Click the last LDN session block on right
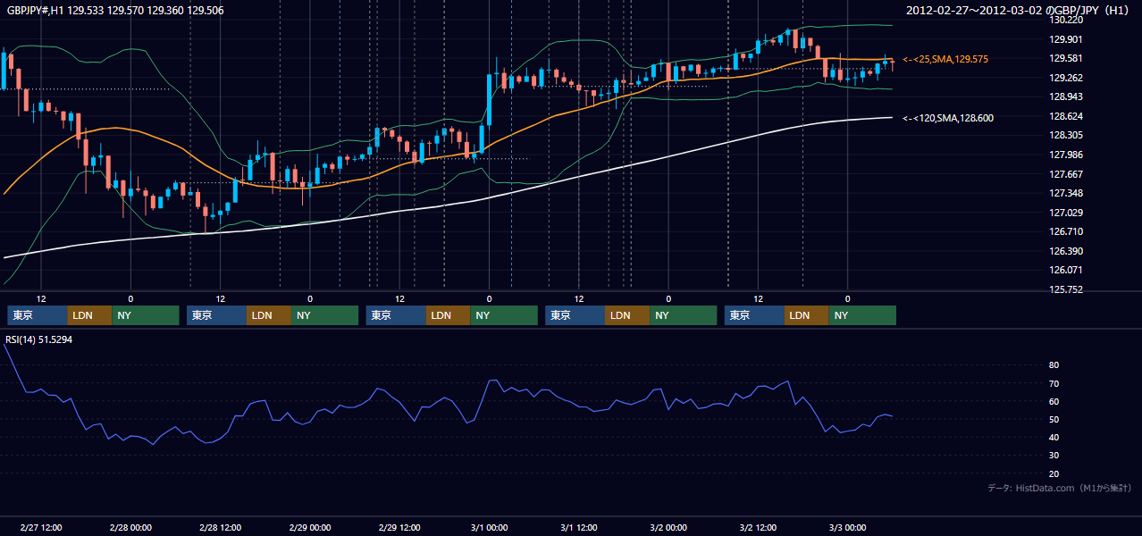Viewport: 1142px width, 536px height. pos(808,315)
